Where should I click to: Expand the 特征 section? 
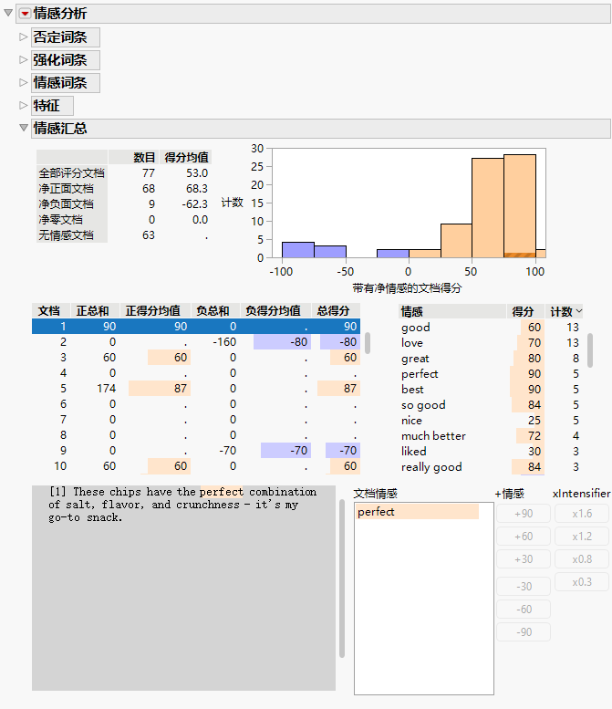point(24,105)
